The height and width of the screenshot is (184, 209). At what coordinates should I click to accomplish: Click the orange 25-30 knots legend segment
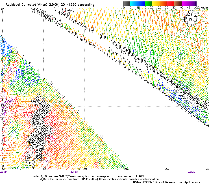163,3
